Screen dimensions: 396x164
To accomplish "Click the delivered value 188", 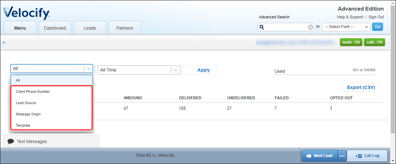I will pyautogui.click(x=182, y=109).
